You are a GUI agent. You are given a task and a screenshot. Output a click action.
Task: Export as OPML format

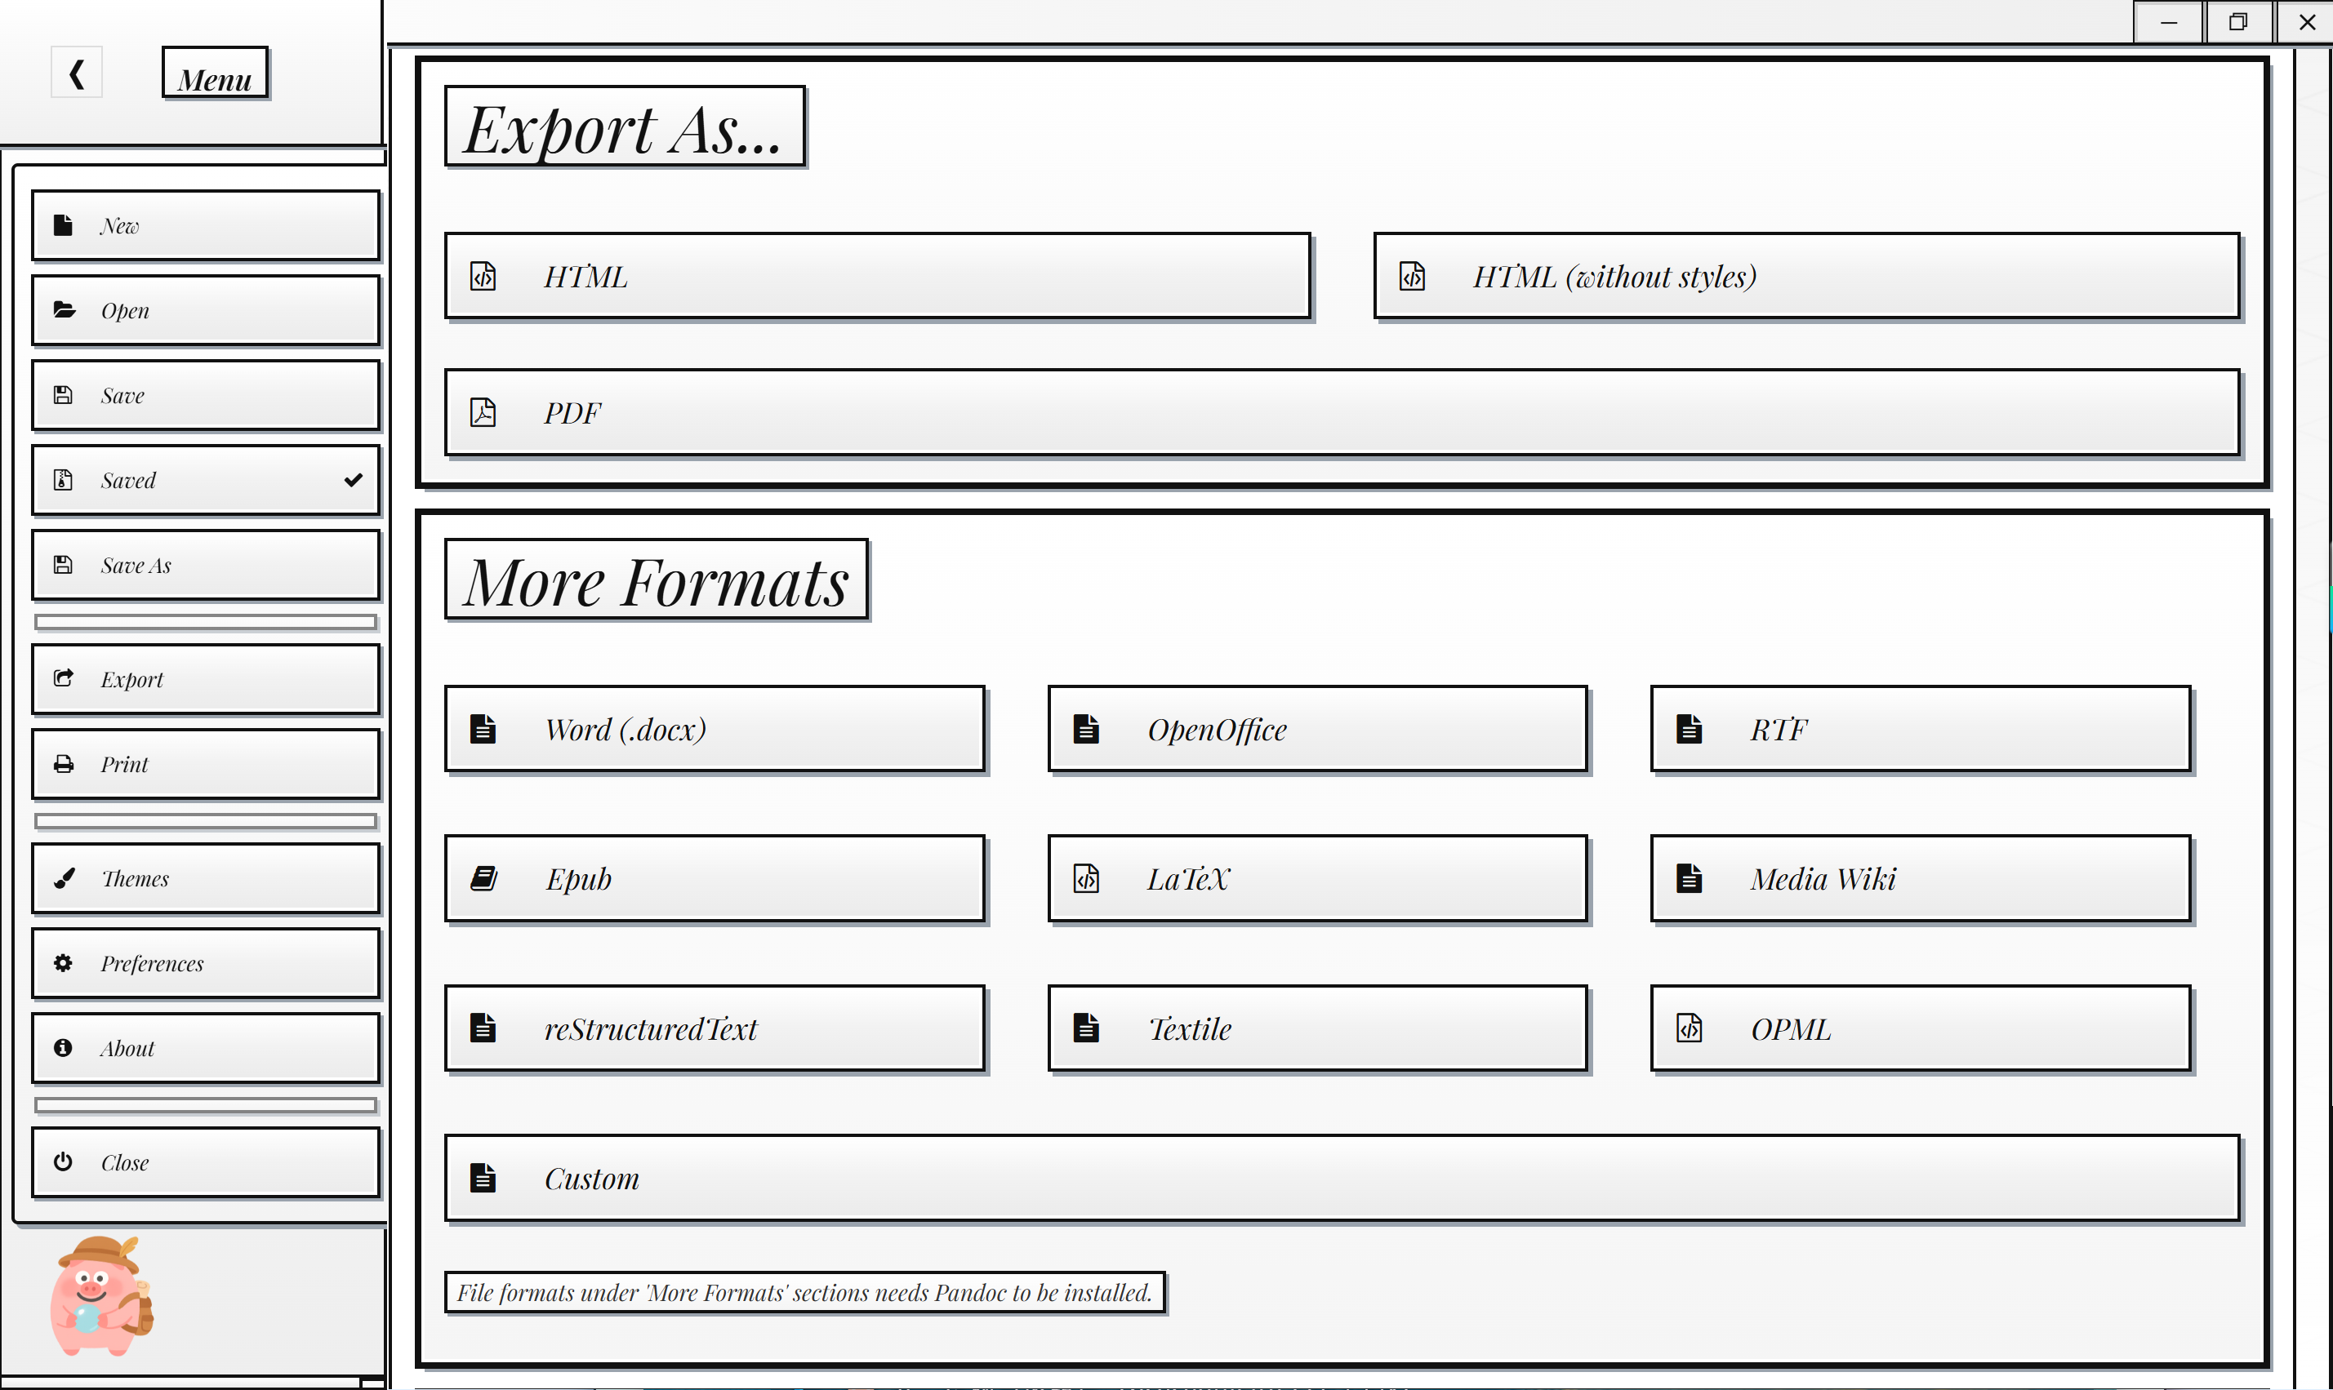[1920, 1028]
